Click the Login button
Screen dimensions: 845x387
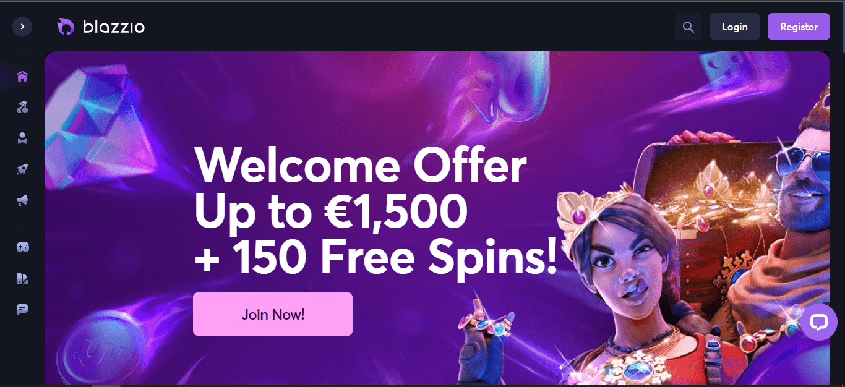(x=734, y=27)
